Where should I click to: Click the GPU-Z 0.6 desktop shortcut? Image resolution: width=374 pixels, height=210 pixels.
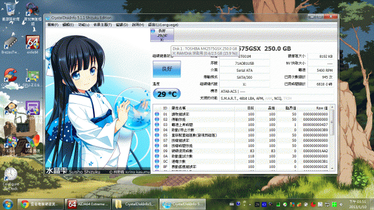pos(33,78)
